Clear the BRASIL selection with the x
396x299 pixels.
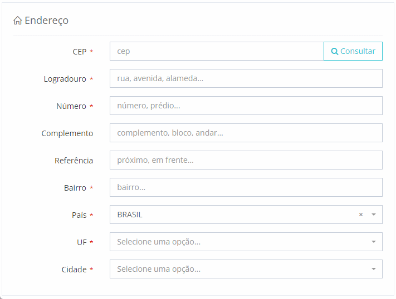point(361,215)
